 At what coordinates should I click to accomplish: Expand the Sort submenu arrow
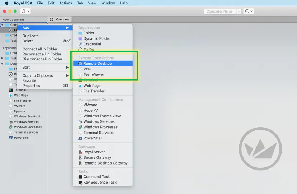pyautogui.click(x=67, y=68)
